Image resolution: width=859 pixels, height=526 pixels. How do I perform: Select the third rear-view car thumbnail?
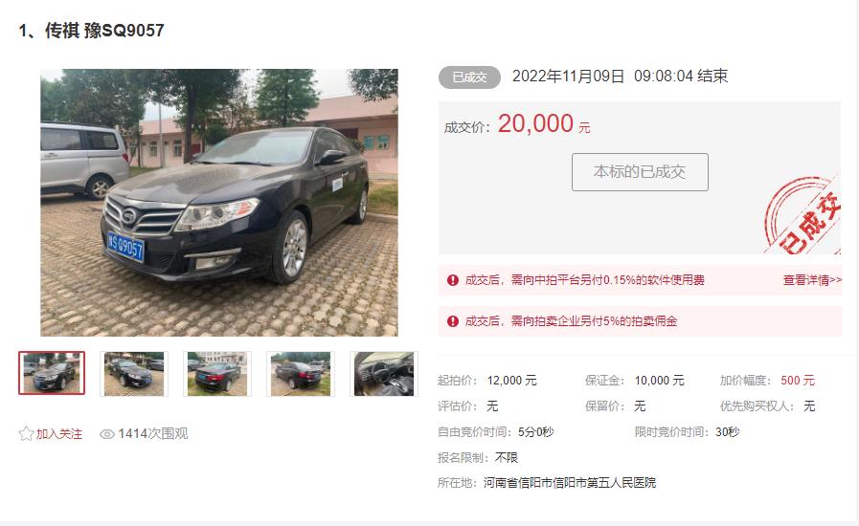(x=217, y=374)
